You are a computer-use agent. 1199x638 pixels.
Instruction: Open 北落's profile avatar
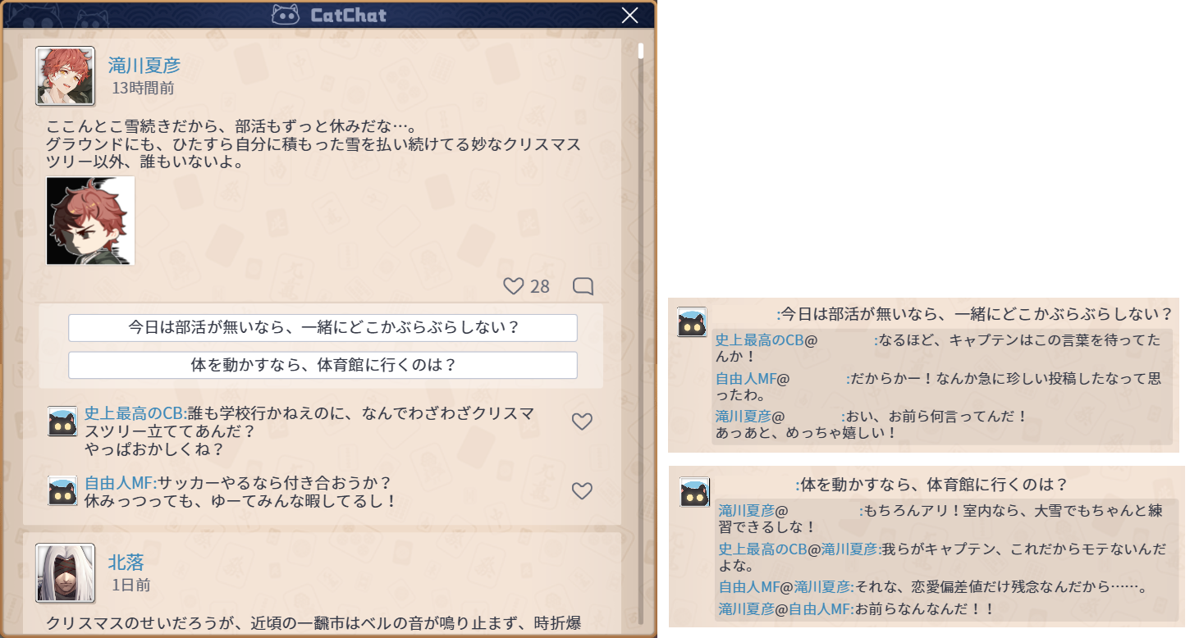tap(66, 572)
